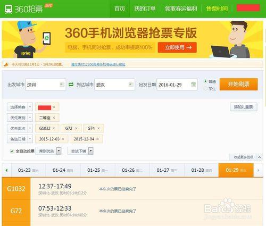Click the 360抢票 train logo icon
Screen dimensions: 266x226
9,9
